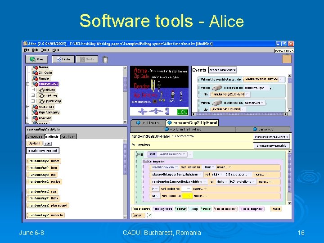Open randomGuy2.UpHand event action dropdown
The image size is (324, 243).
247,94
